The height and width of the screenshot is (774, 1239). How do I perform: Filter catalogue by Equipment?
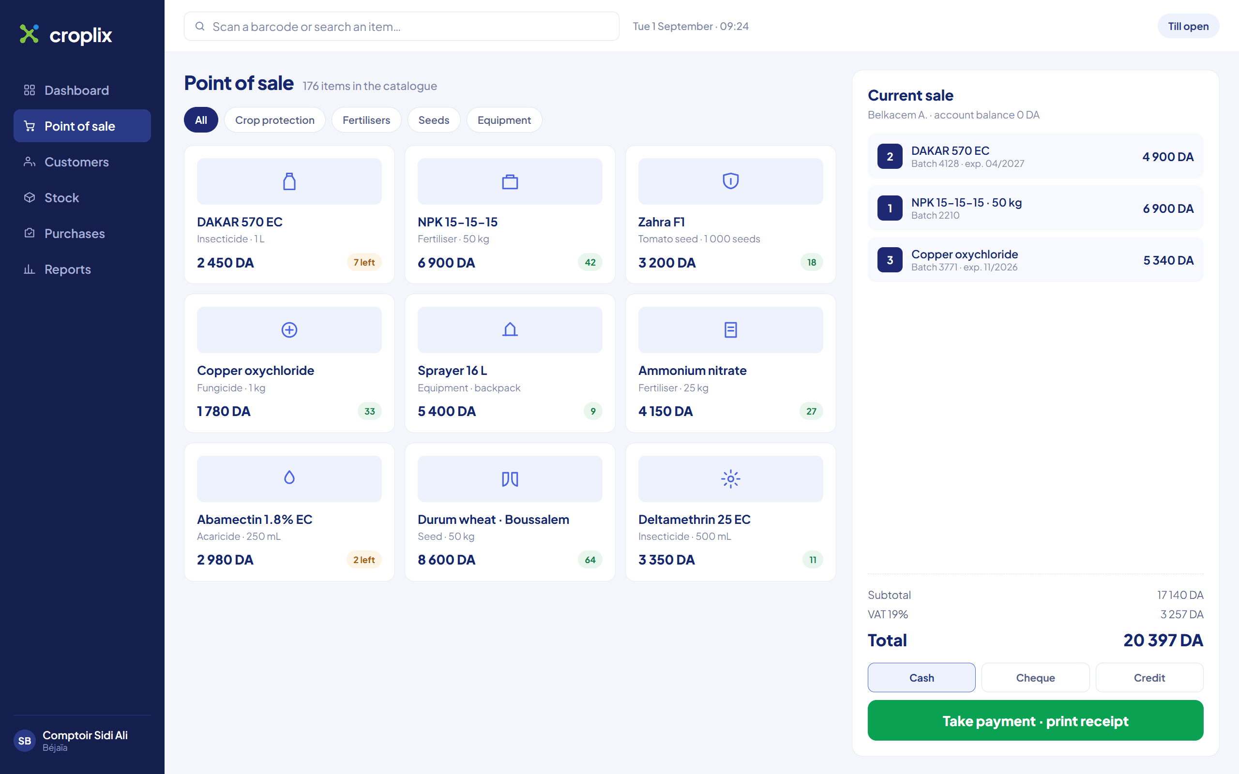click(x=504, y=120)
